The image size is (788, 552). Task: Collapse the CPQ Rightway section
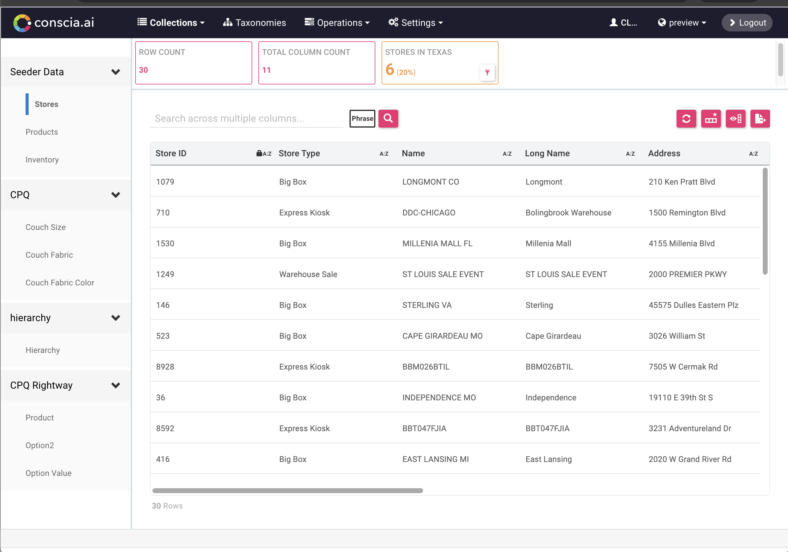(66, 385)
